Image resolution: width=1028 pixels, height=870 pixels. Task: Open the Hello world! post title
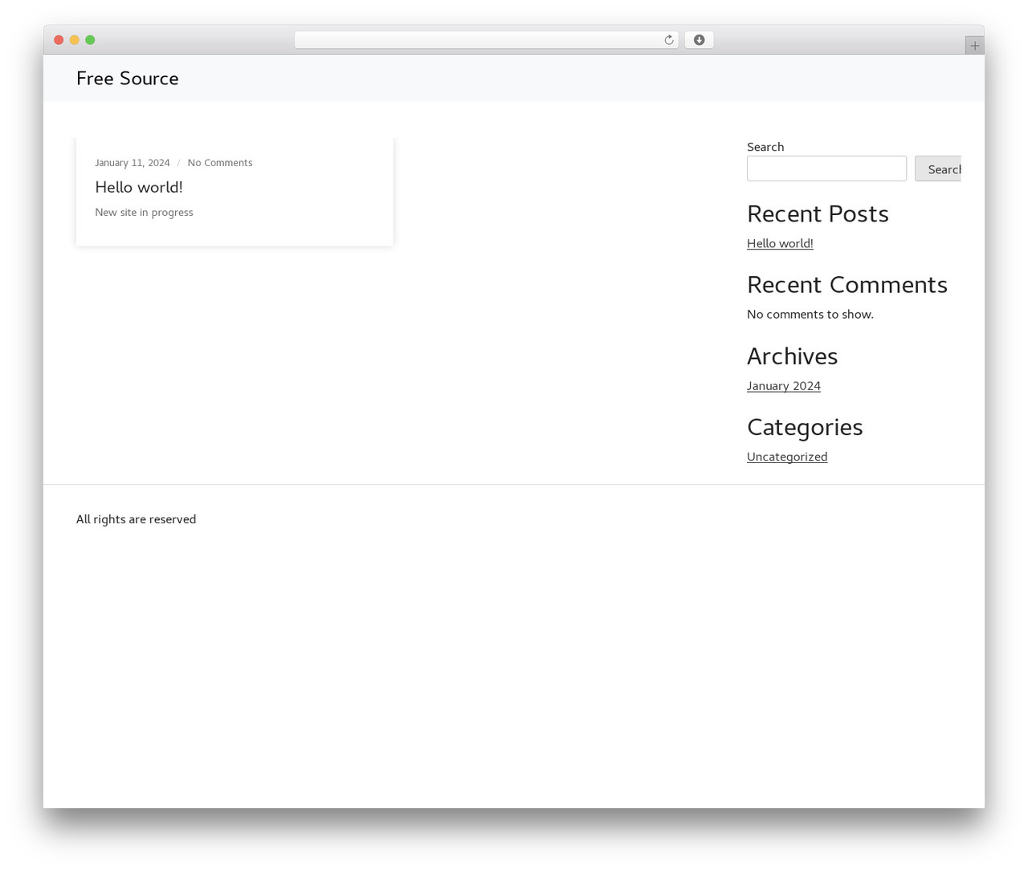pos(139,187)
